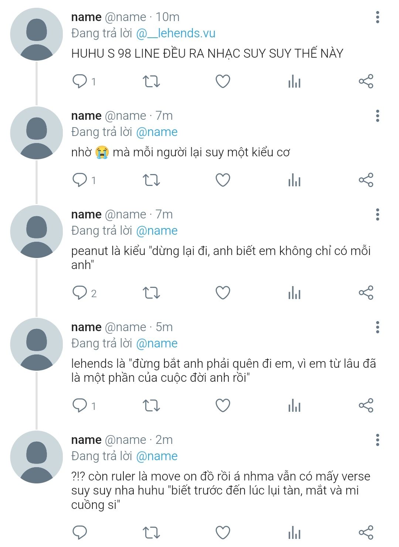Open more options on the lehends tweet
Image resolution: width=399 pixels, height=547 pixels.
pyautogui.click(x=377, y=327)
